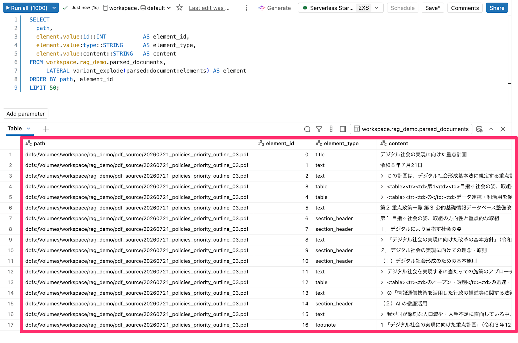Click the Schedule button

pyautogui.click(x=402, y=8)
